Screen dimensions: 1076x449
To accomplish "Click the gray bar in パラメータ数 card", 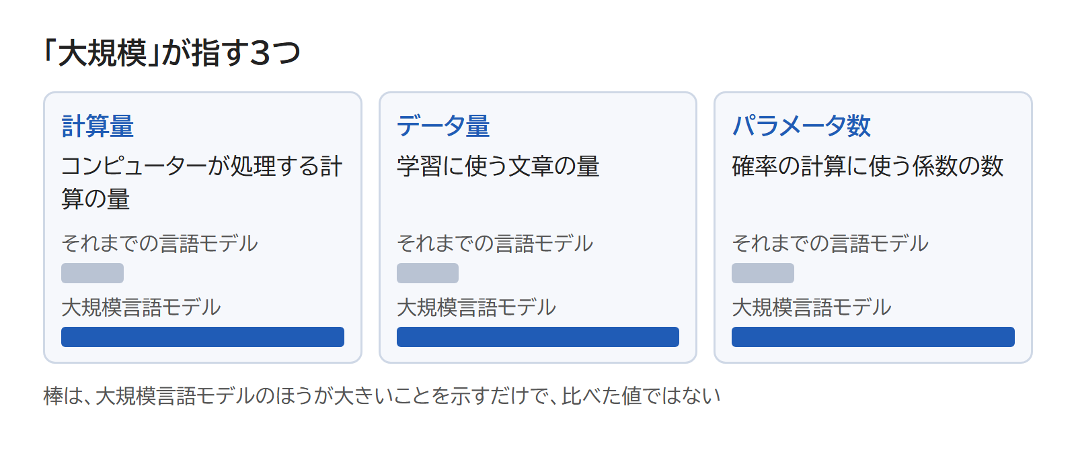I will pos(763,273).
